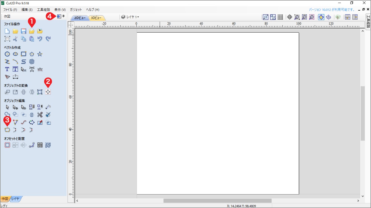The width and height of the screenshot is (371, 208).
Task: Click the scissors trim vectors icon
Action: [40, 115]
